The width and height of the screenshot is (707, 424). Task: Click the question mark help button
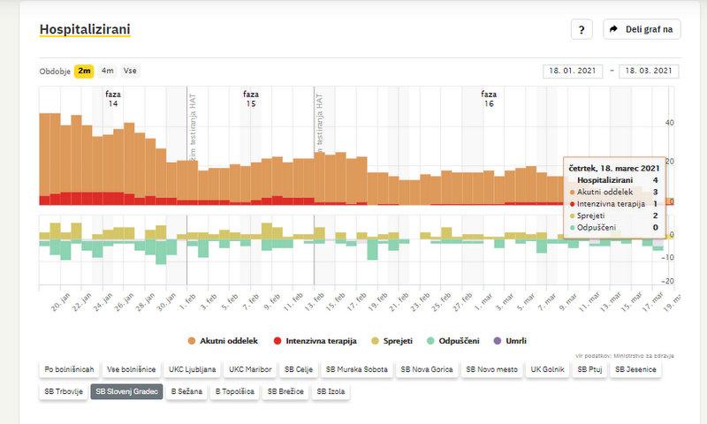581,30
